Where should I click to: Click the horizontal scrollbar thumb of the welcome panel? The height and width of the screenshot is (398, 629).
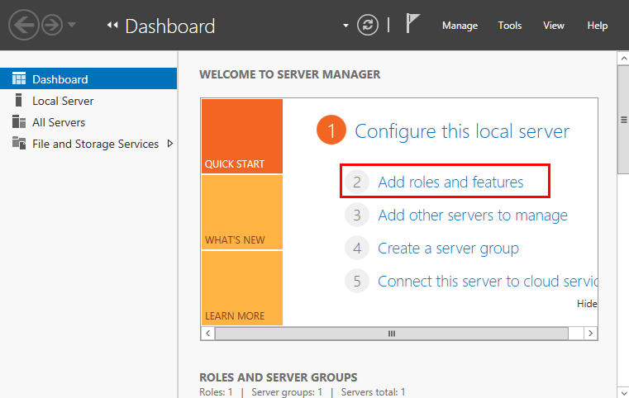(x=392, y=333)
